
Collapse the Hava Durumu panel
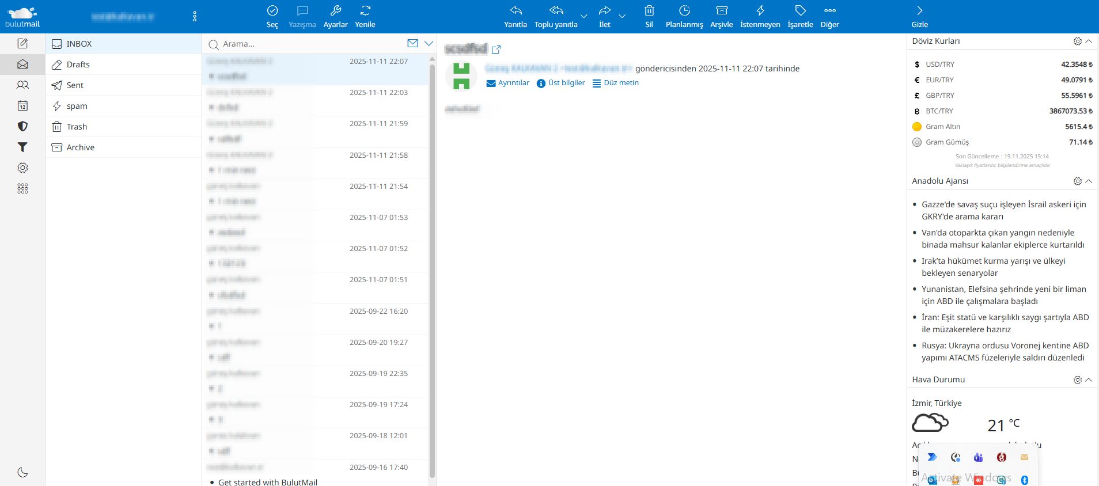1089,380
